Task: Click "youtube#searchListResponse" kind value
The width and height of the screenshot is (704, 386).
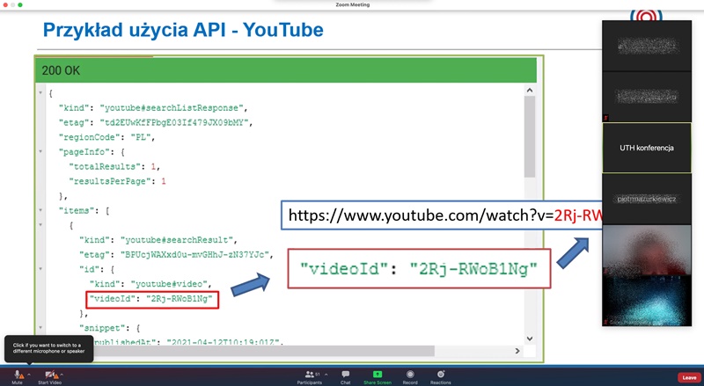Action: pyautogui.click(x=172, y=108)
